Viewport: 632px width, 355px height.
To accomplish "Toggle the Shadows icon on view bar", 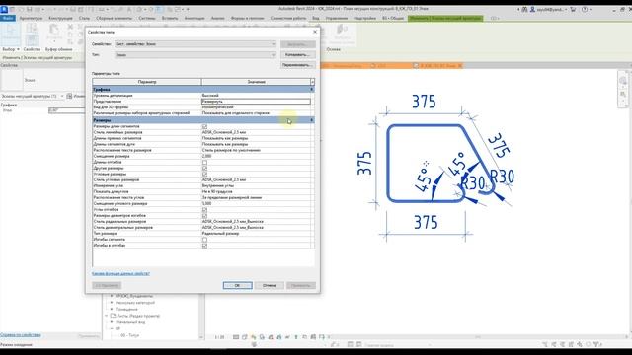I will pyautogui.click(x=262, y=337).
